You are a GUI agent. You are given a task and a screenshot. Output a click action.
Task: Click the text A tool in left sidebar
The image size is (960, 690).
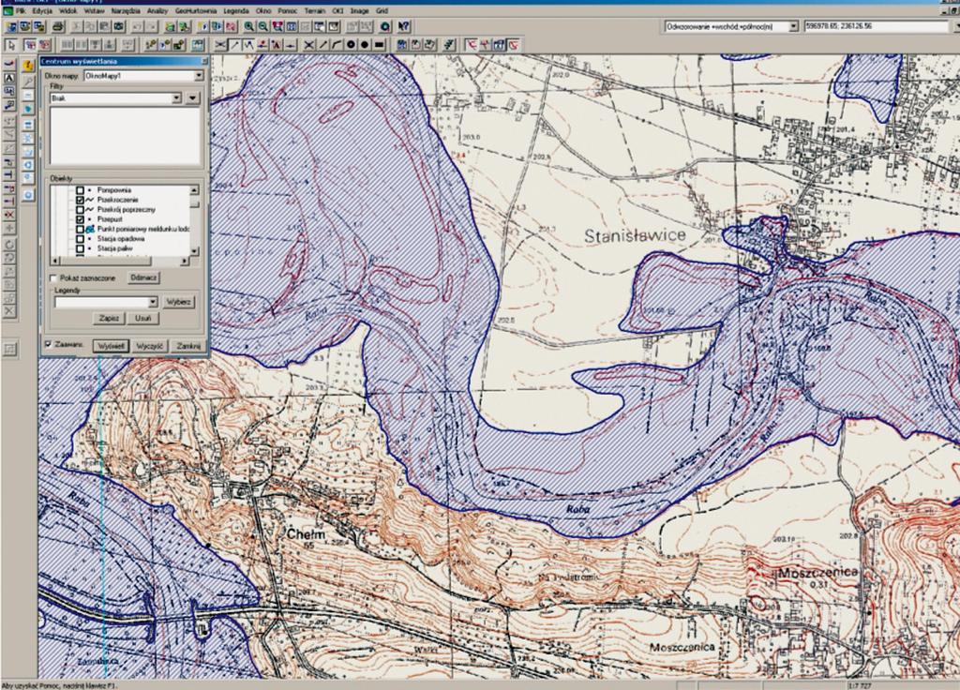(9, 79)
